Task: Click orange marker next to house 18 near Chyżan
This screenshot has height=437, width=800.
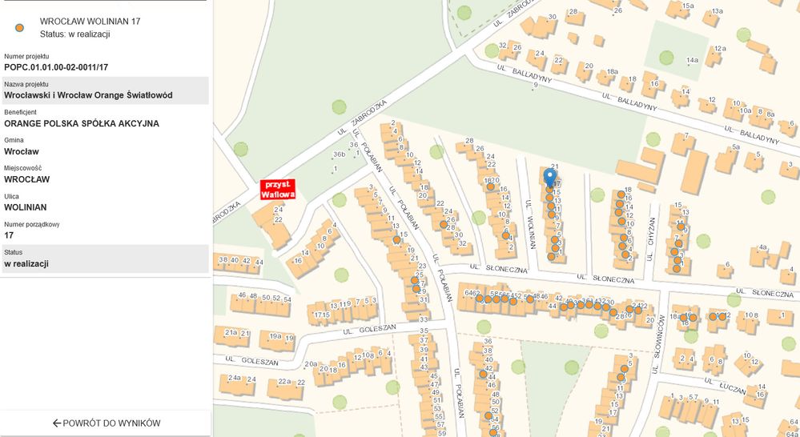Action: [x=621, y=194]
